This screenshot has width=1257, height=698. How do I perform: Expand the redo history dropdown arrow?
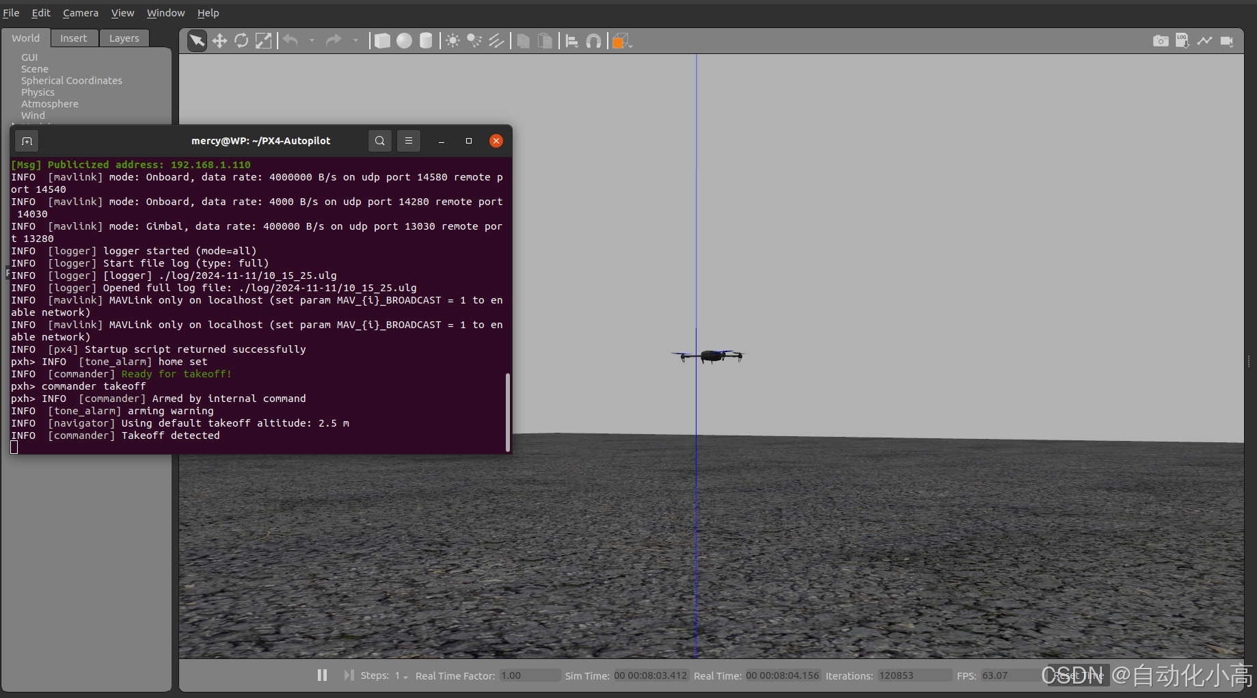(x=355, y=41)
